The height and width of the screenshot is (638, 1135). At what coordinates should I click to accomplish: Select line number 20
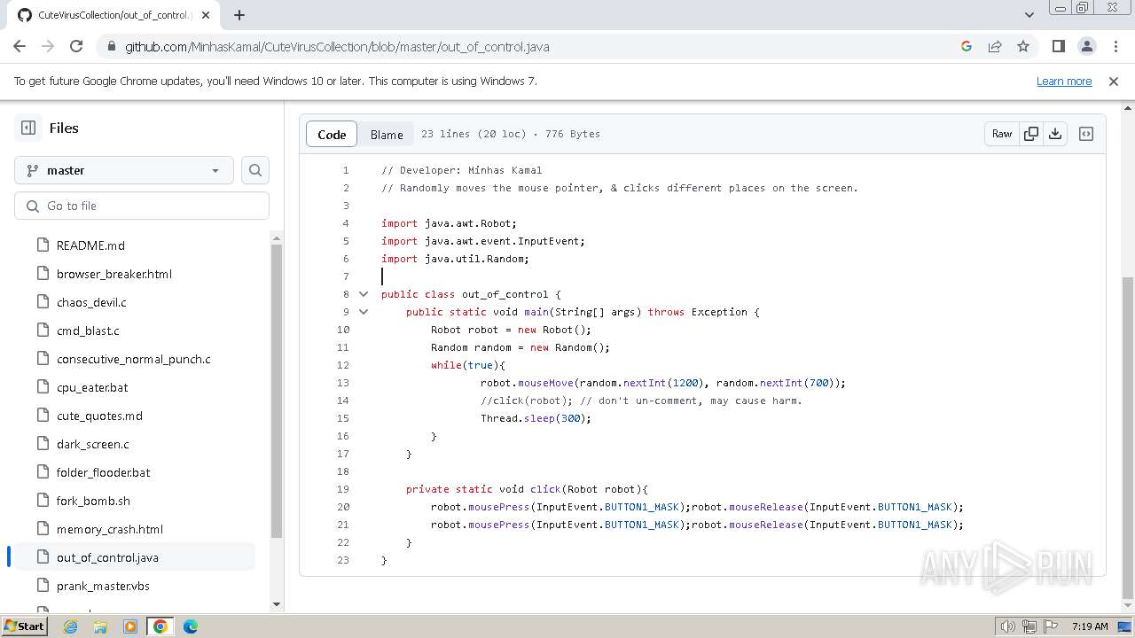[x=343, y=507]
